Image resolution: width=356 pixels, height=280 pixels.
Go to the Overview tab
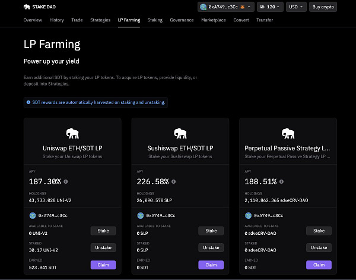click(33, 20)
